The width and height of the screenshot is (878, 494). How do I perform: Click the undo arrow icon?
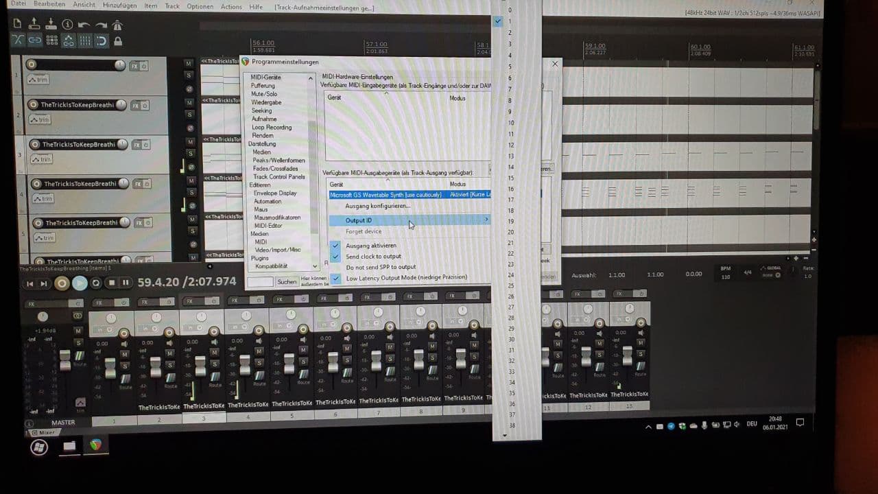[84, 25]
